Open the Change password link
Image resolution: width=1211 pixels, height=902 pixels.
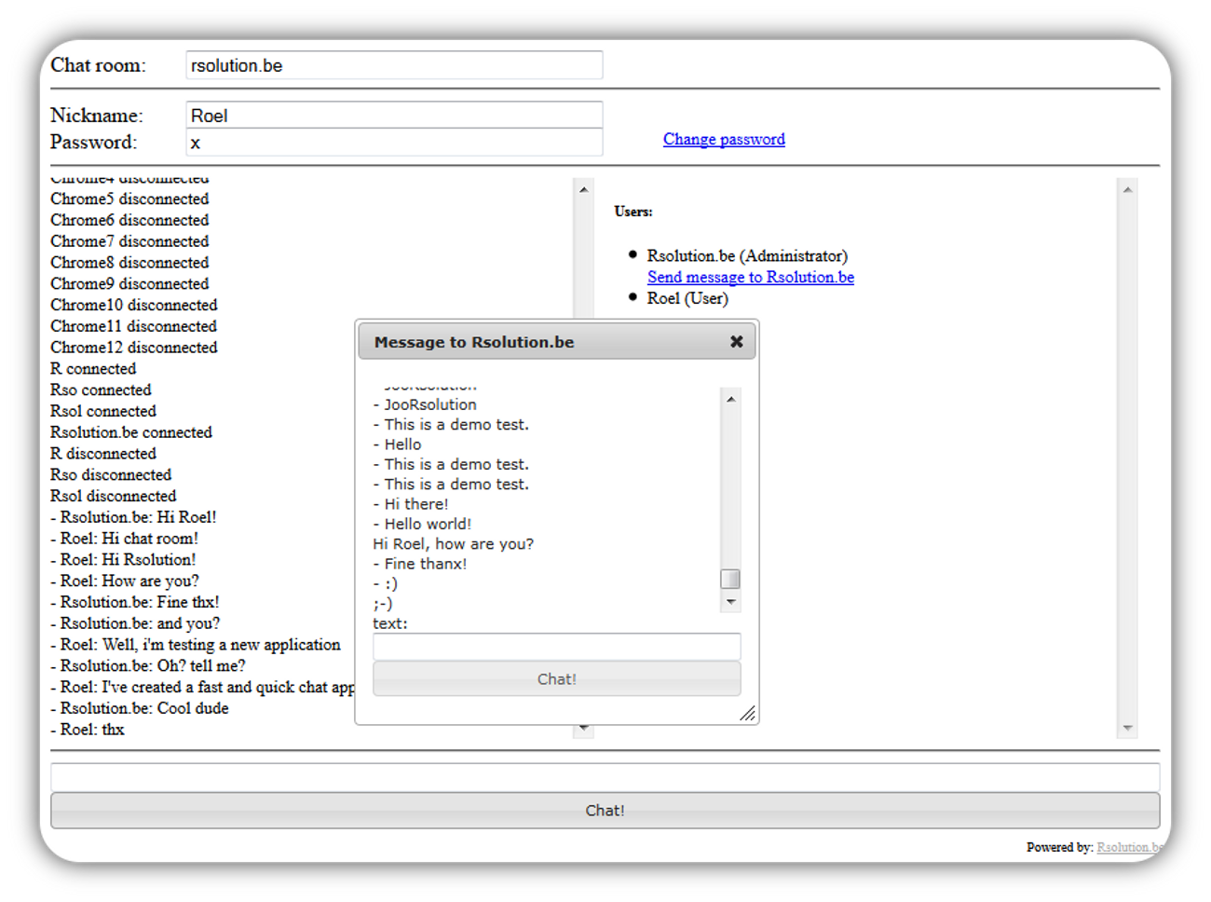pos(724,139)
